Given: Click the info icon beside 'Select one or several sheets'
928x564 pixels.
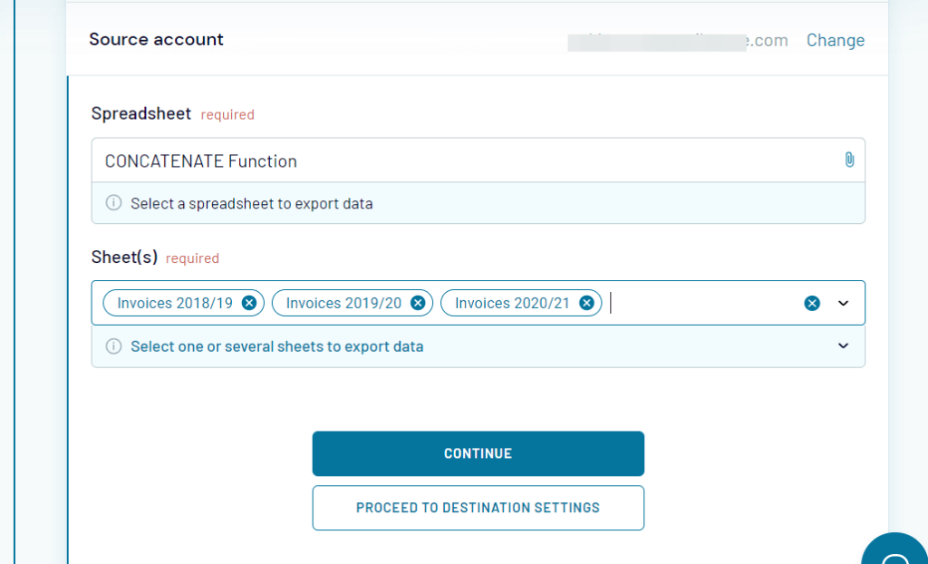Looking at the screenshot, I should click(x=113, y=346).
